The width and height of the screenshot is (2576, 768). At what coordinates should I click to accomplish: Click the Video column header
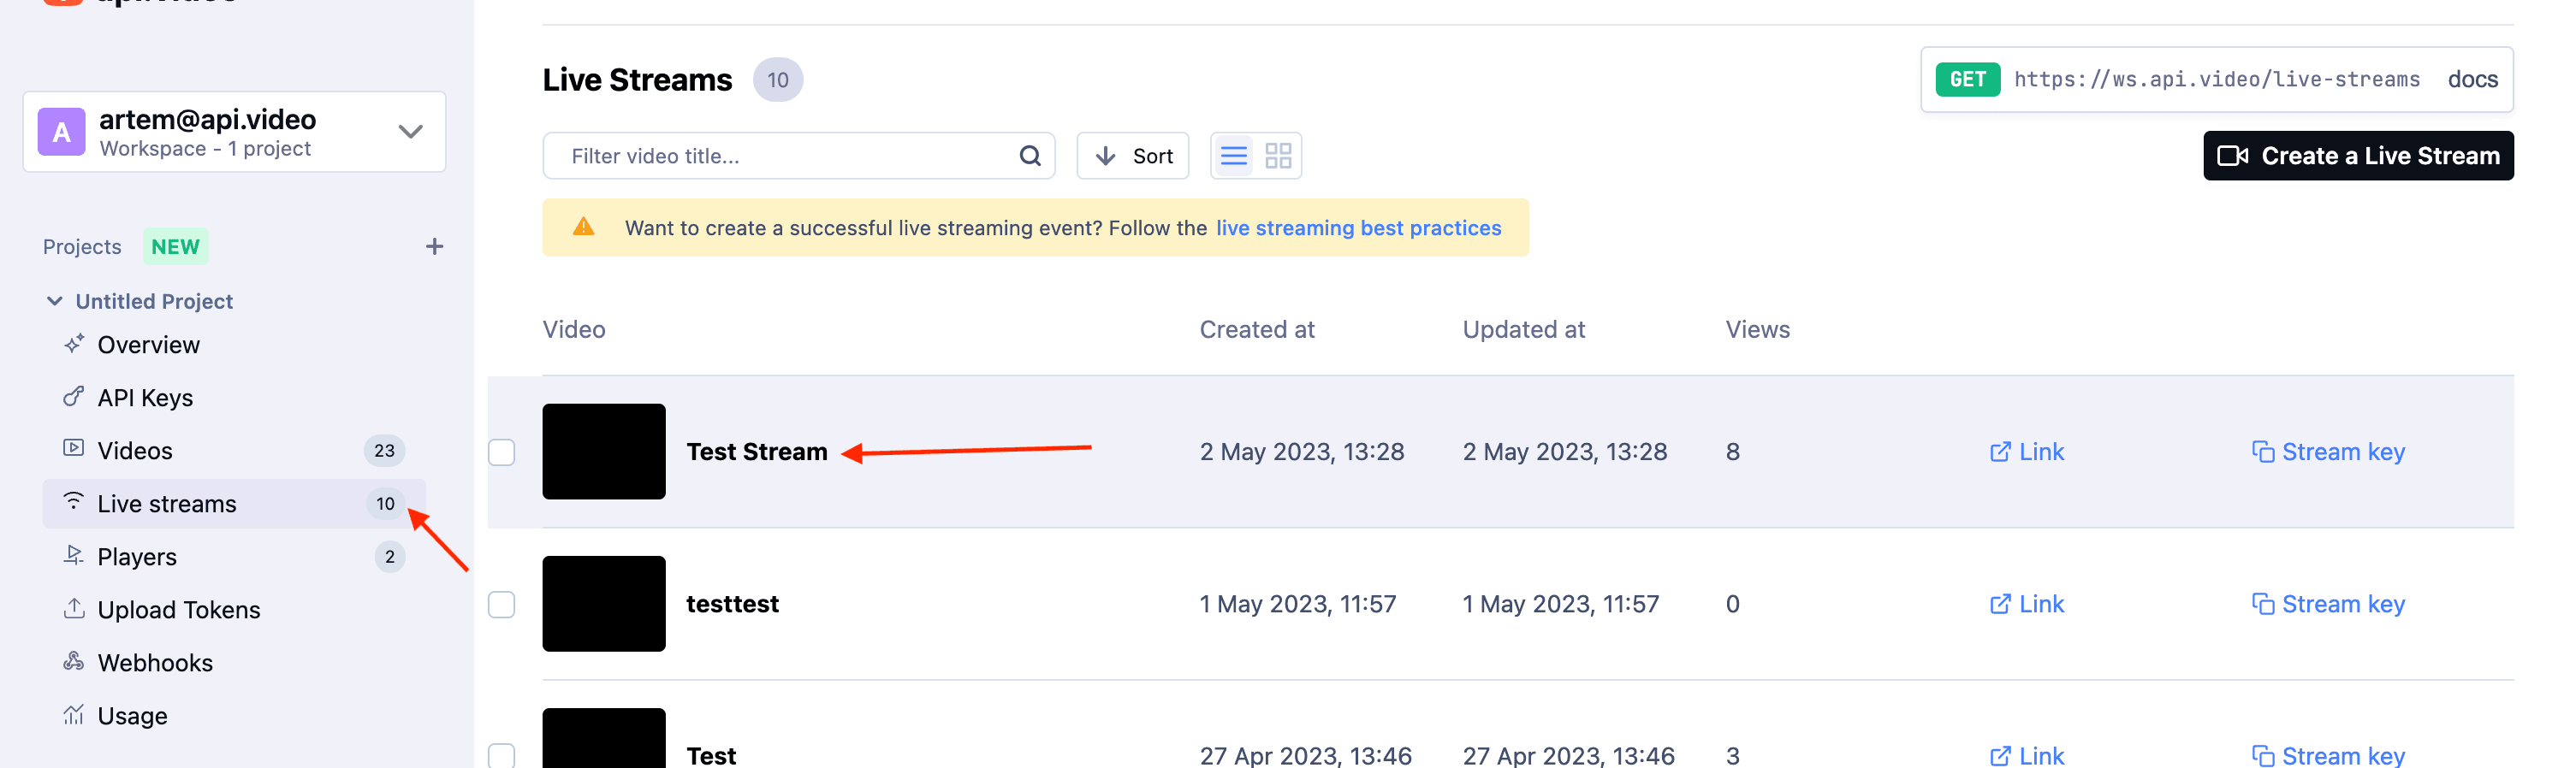click(574, 328)
